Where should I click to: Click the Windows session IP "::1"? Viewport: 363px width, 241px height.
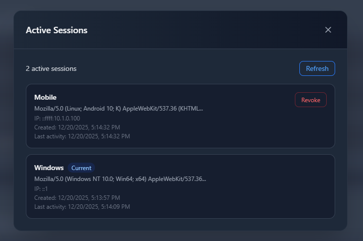coord(41,188)
